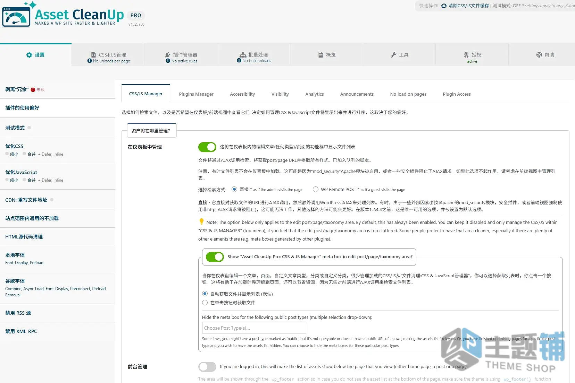Click the info icon next to No active rules

coord(168,61)
